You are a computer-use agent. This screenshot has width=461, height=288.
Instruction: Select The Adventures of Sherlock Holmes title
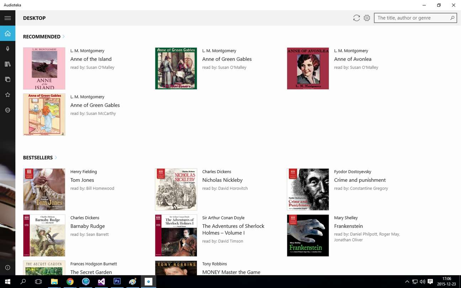point(233,229)
